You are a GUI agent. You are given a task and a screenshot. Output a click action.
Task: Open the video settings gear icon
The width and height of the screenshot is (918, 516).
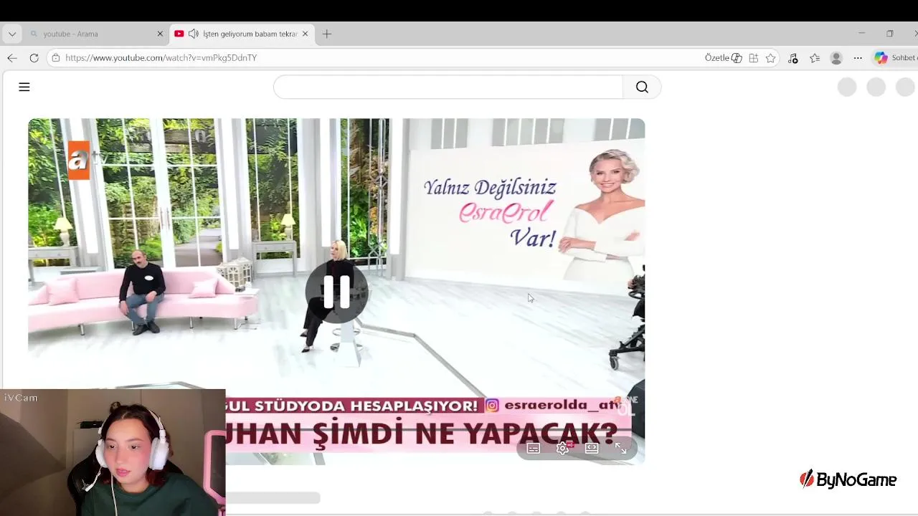tap(563, 448)
